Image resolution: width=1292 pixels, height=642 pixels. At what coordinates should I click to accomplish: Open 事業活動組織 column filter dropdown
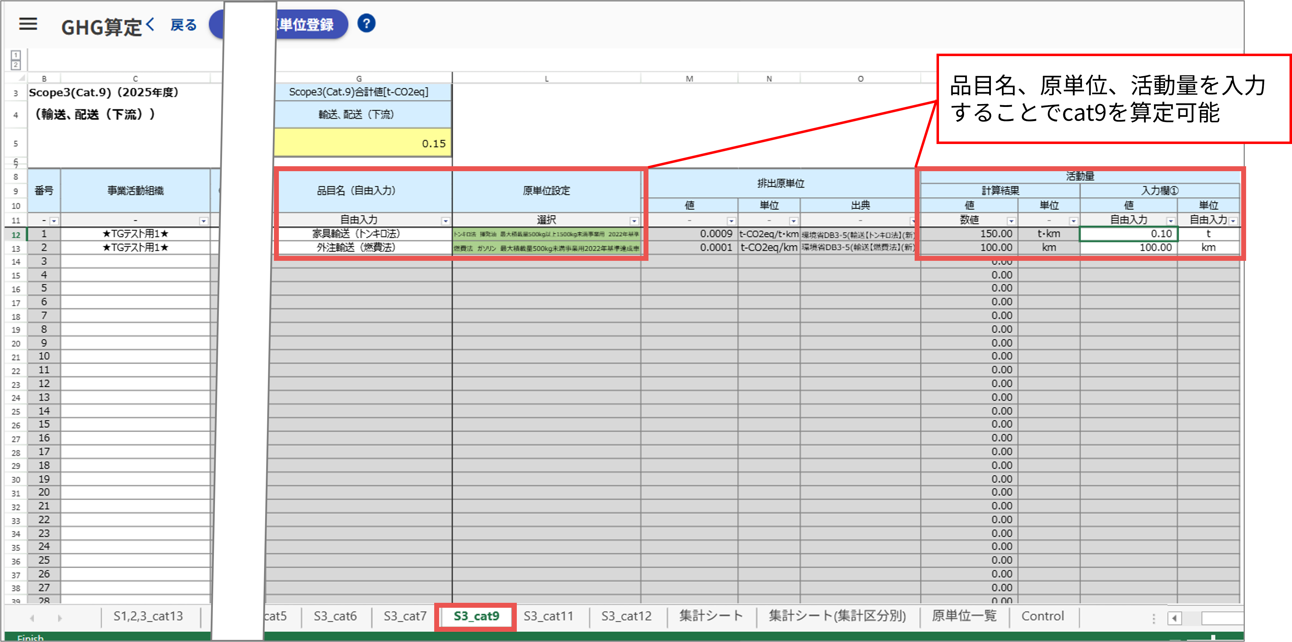click(203, 221)
